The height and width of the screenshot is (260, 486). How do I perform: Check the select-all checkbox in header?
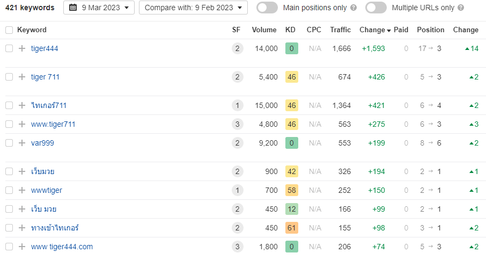point(9,30)
